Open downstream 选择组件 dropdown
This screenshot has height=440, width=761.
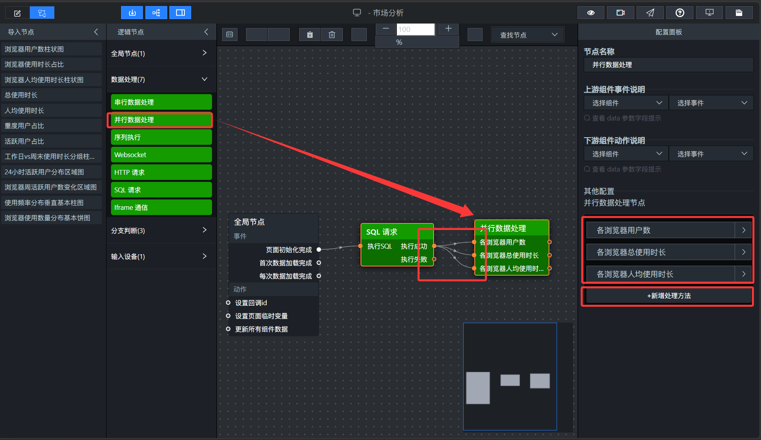626,154
